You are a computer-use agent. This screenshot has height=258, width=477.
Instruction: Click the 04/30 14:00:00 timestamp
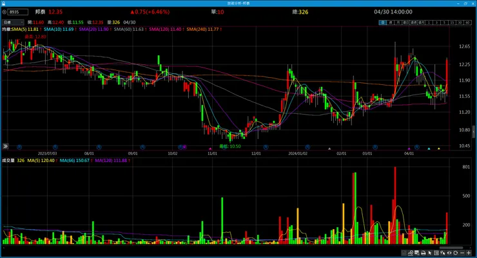(x=393, y=12)
